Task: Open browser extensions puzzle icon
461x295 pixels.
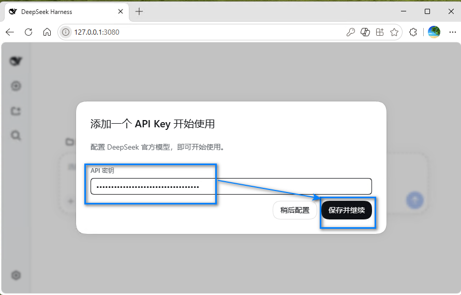Action: click(x=413, y=32)
